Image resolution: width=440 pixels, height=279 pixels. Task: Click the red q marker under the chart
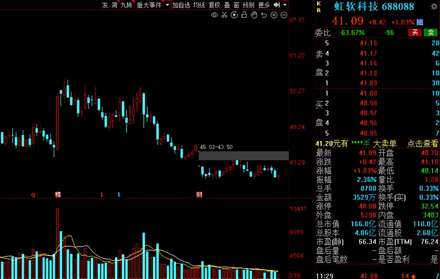click(33, 195)
